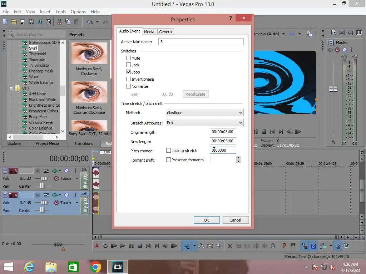Screen dimensions: 366x274
Task: Click Master FX gear icon in mixer
Action: [x=337, y=50]
